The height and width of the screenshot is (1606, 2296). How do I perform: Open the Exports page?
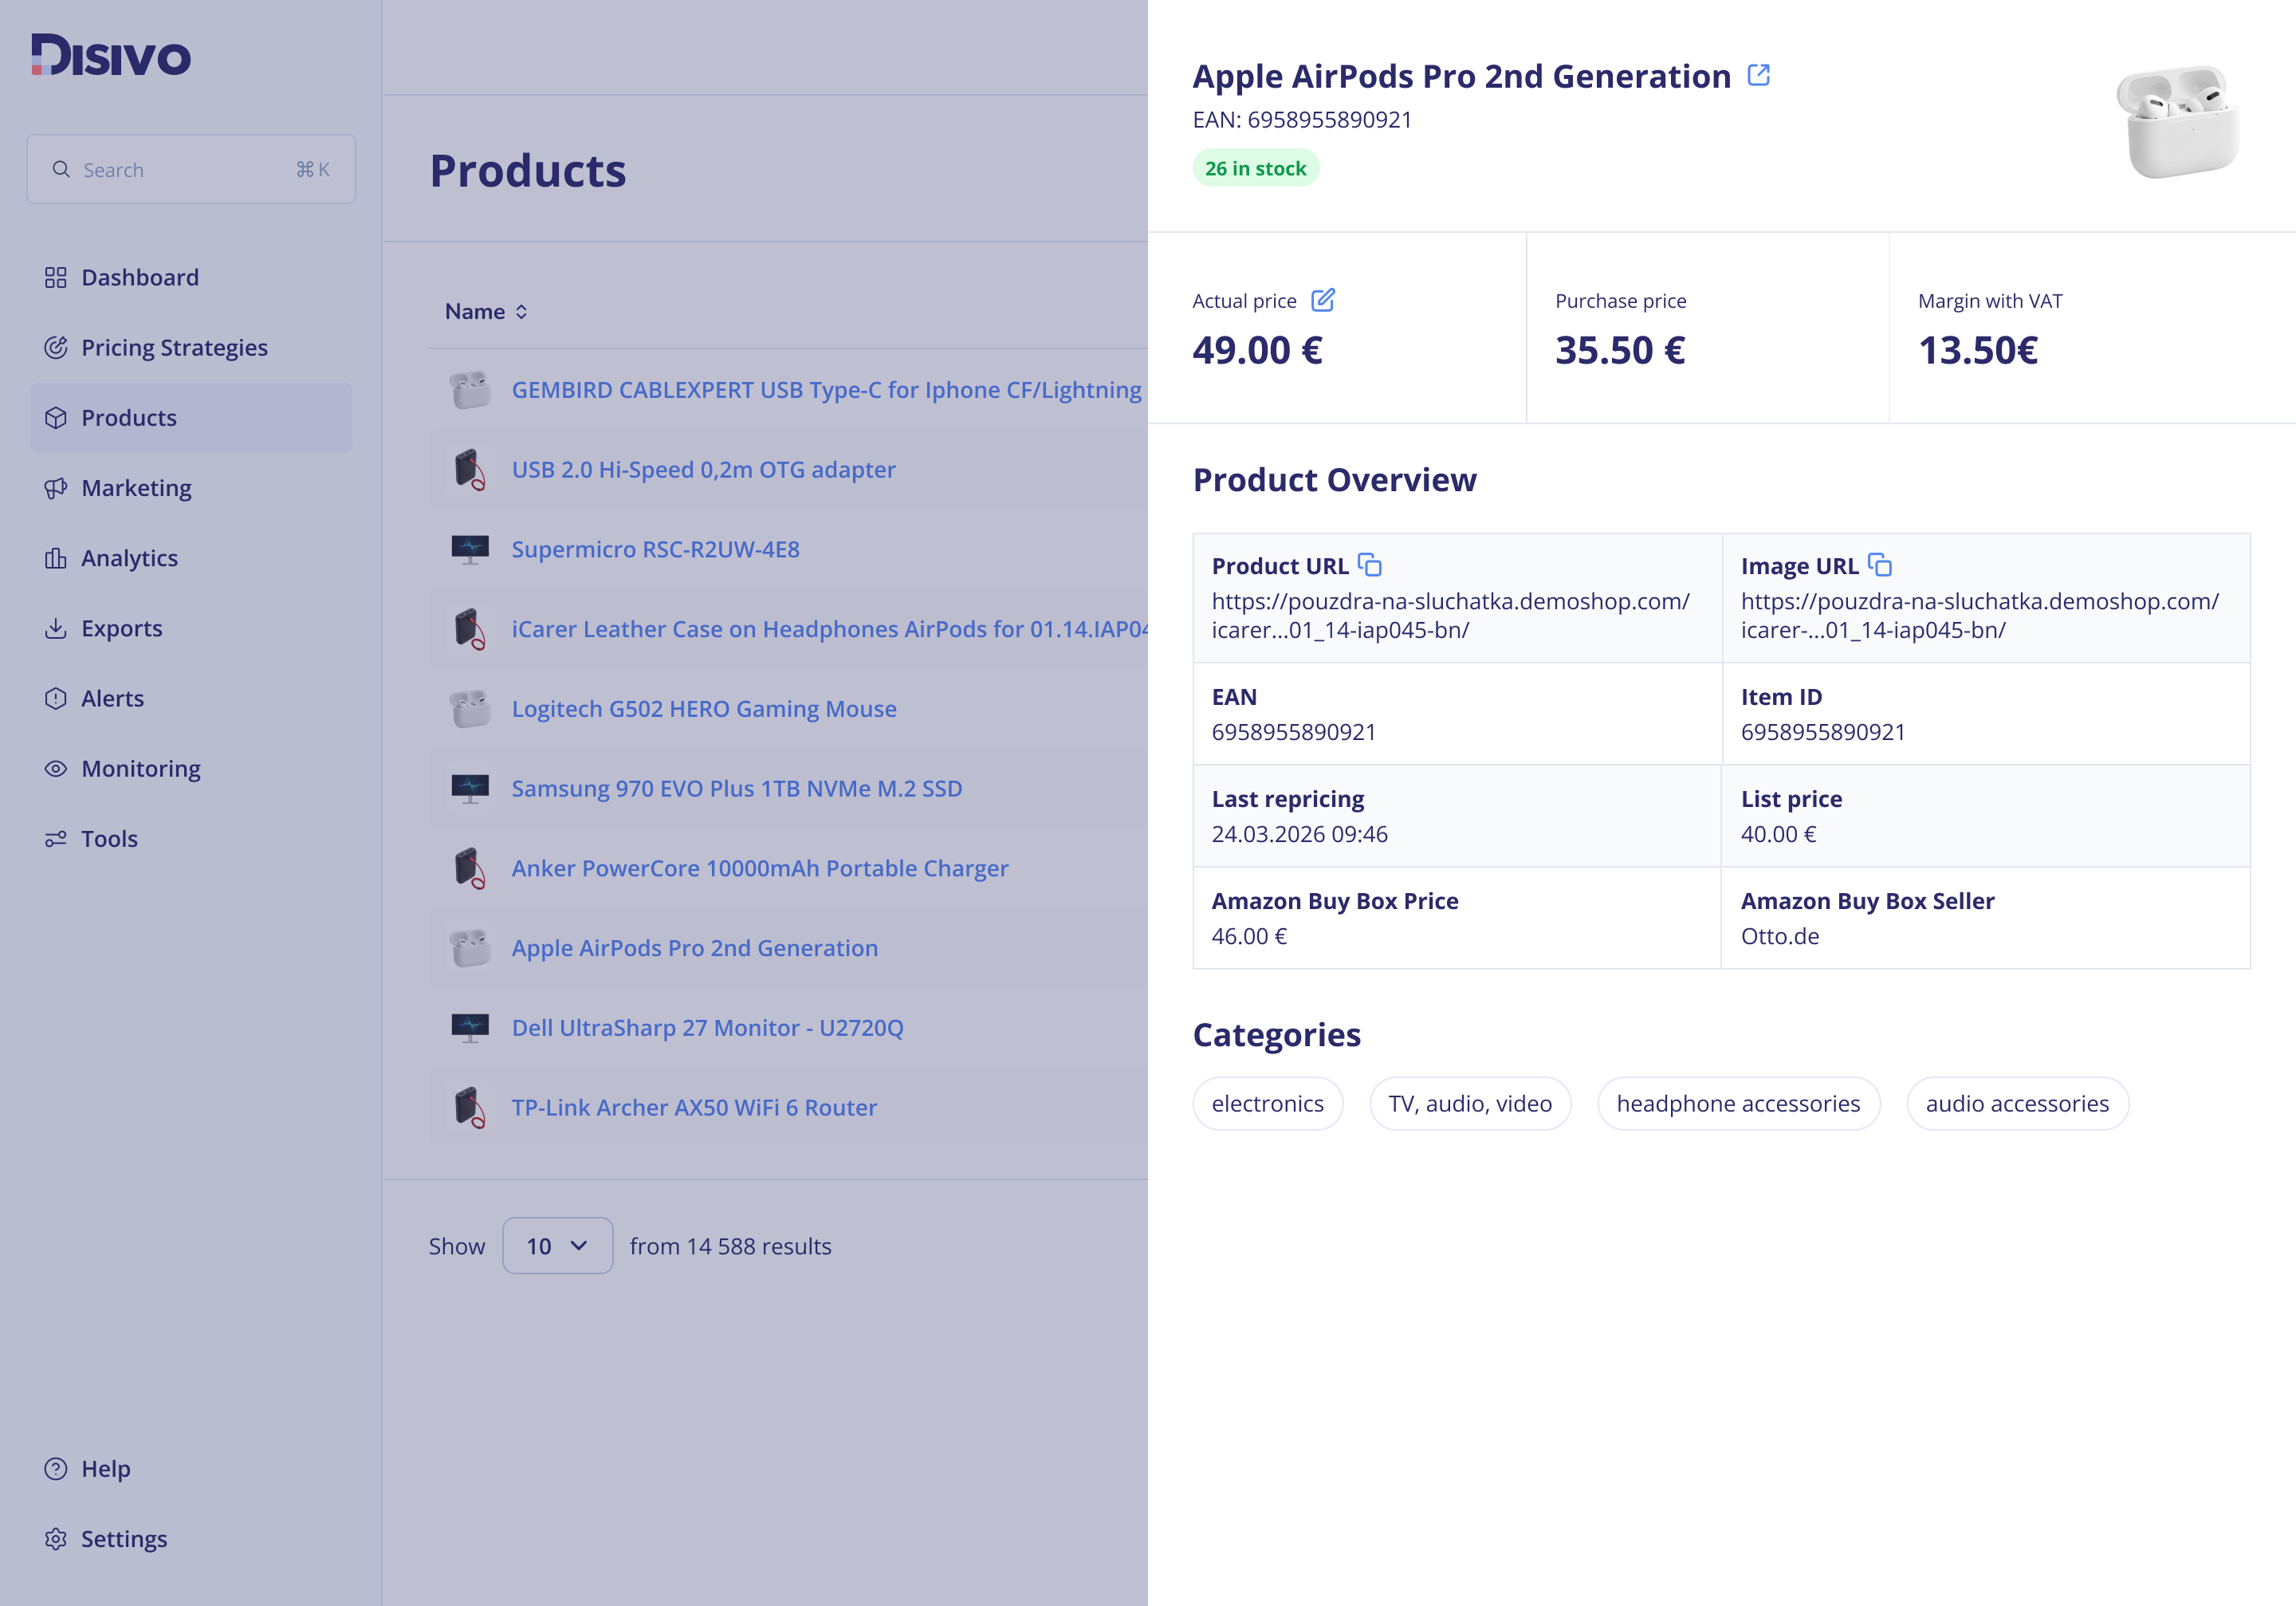[x=191, y=628]
